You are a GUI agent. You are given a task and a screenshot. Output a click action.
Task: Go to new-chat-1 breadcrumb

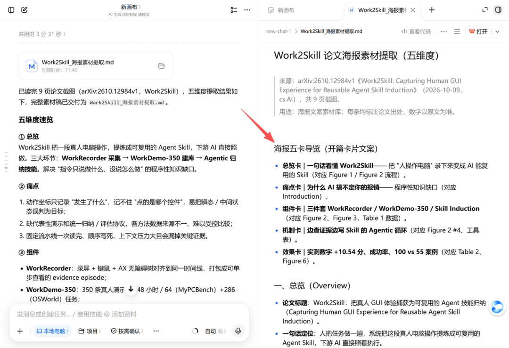pos(279,32)
